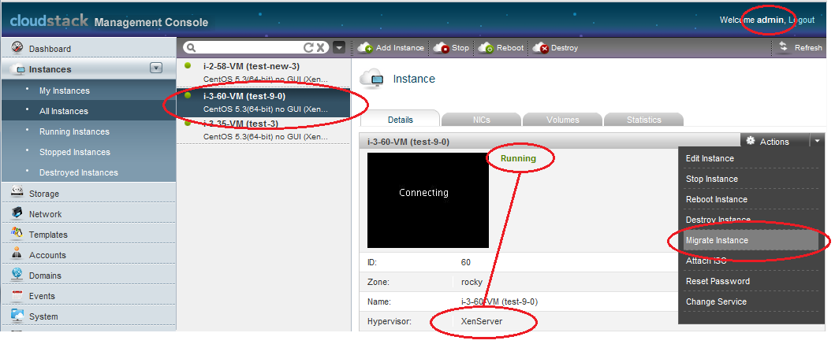The width and height of the screenshot is (835, 344).
Task: Clear the search box with the X icon
Action: 321,48
